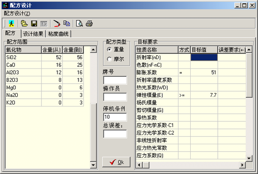Screen dimensions: 258x174
Task: Select the 摩尔 radio button
Action: click(x=115, y=59)
